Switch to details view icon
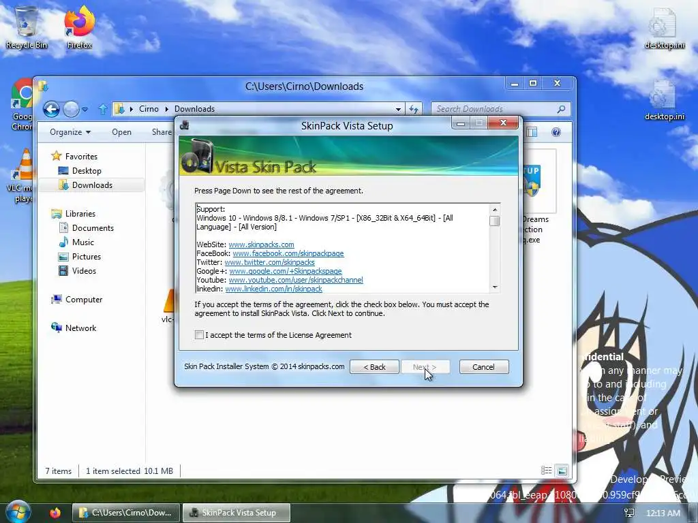 click(x=546, y=471)
